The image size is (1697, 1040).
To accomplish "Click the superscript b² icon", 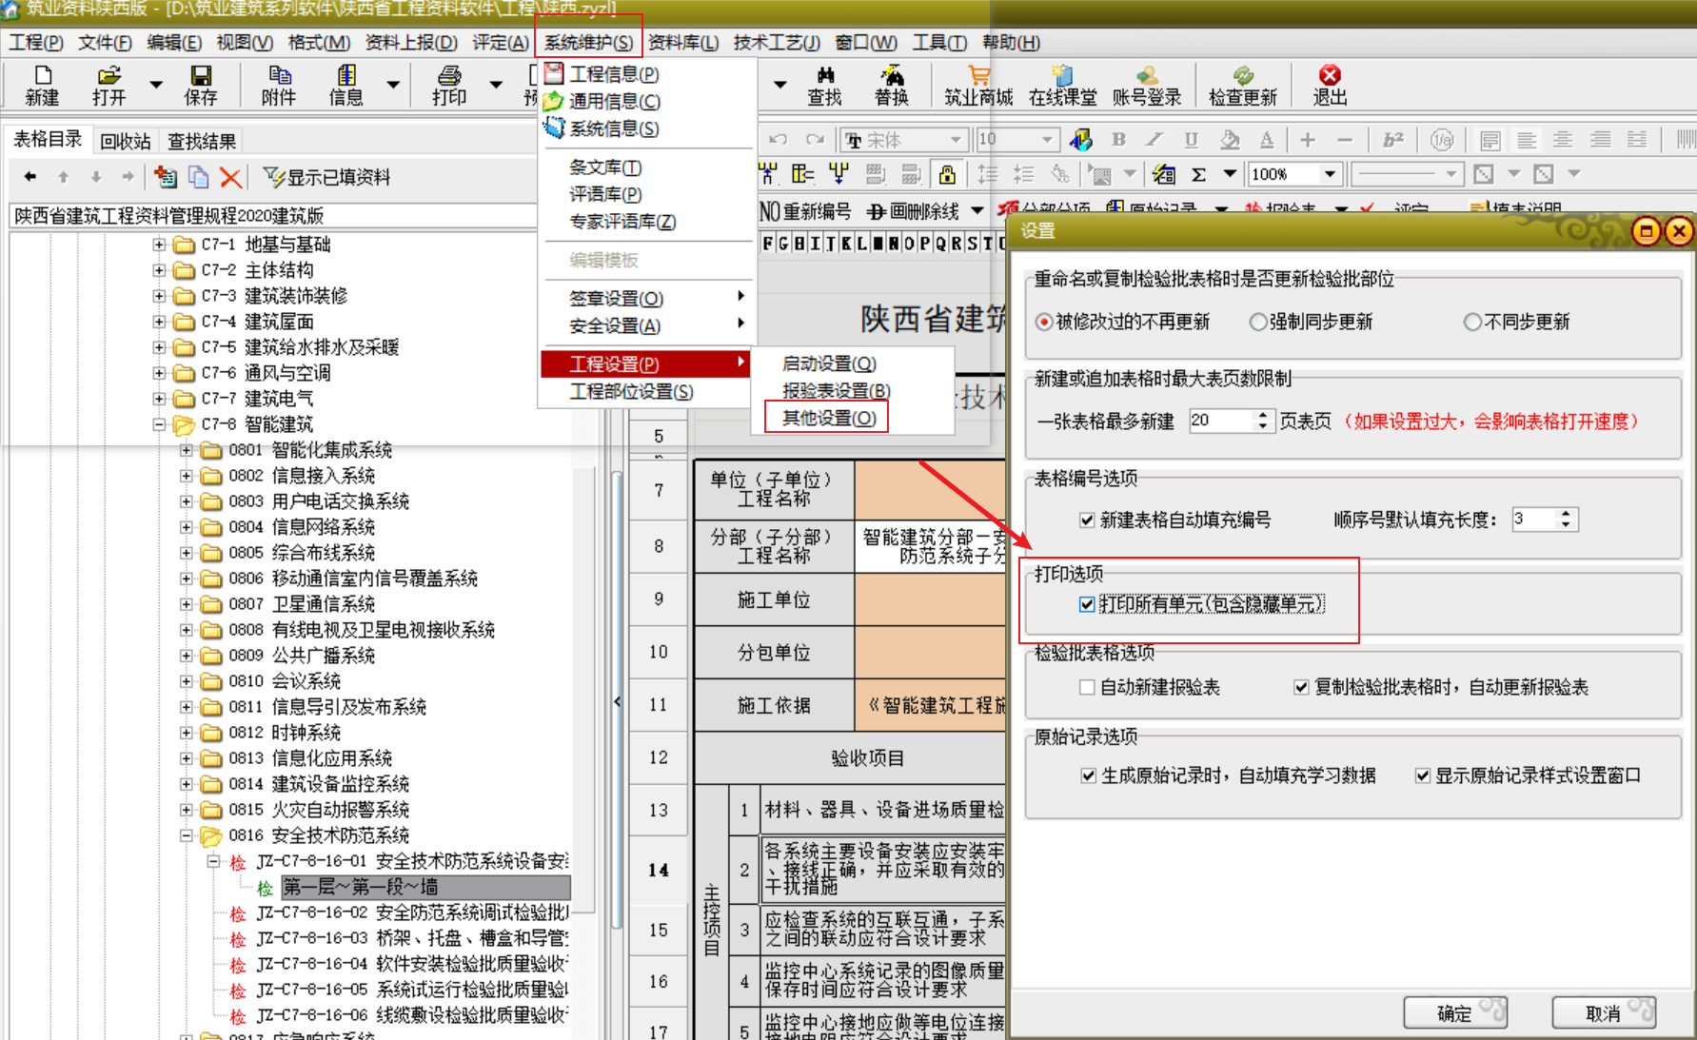I will [x=1392, y=140].
